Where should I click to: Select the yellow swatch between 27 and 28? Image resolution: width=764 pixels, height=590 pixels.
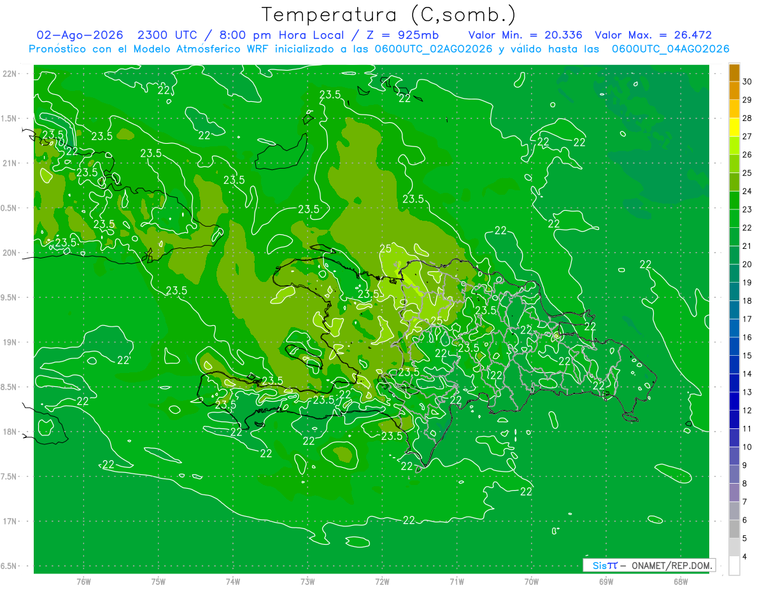coord(734,127)
